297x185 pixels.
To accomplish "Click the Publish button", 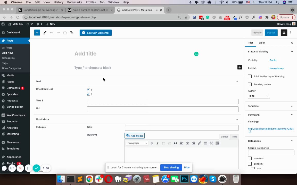I will [x=271, y=33].
